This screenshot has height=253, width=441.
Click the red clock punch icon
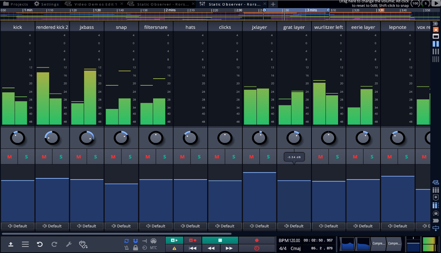(x=256, y=248)
